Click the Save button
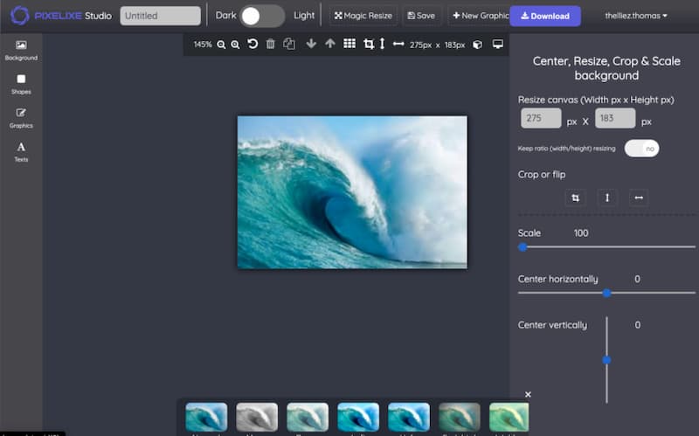699x436 pixels. (x=421, y=16)
